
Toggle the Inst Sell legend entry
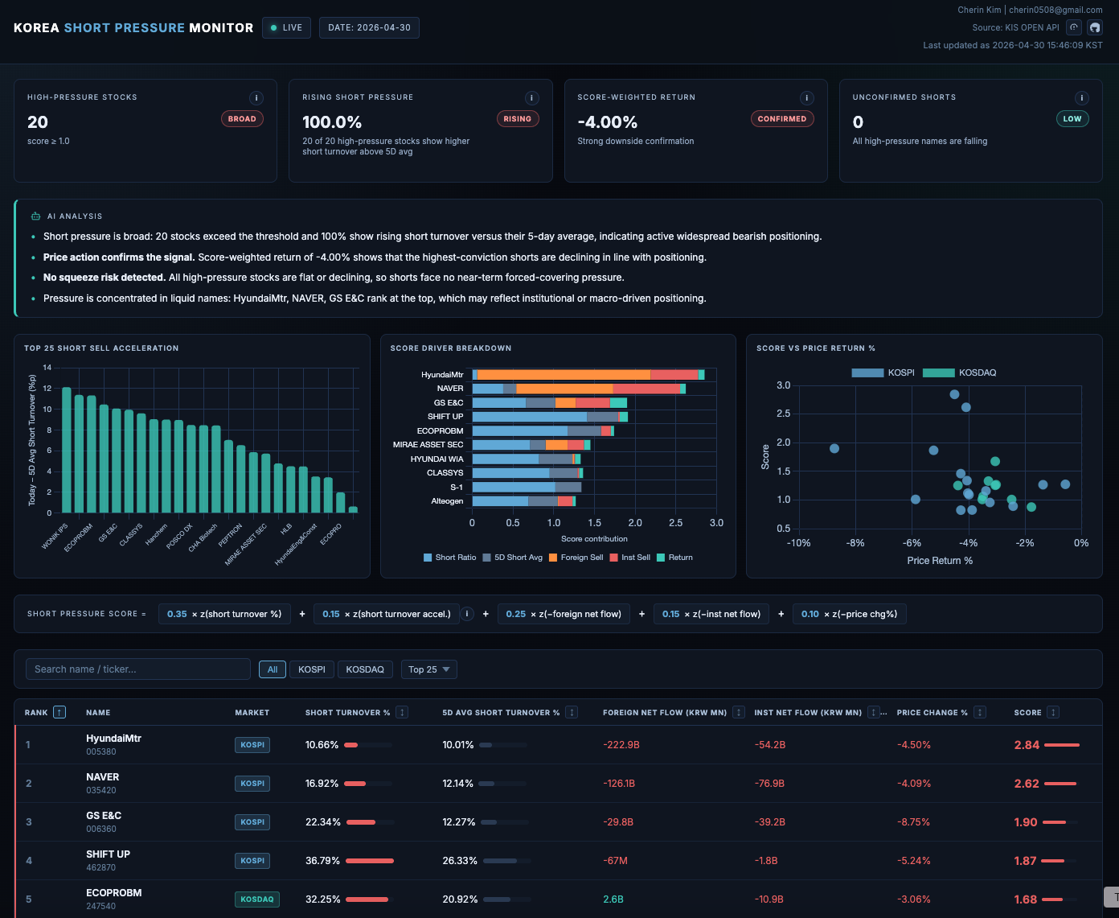630,558
